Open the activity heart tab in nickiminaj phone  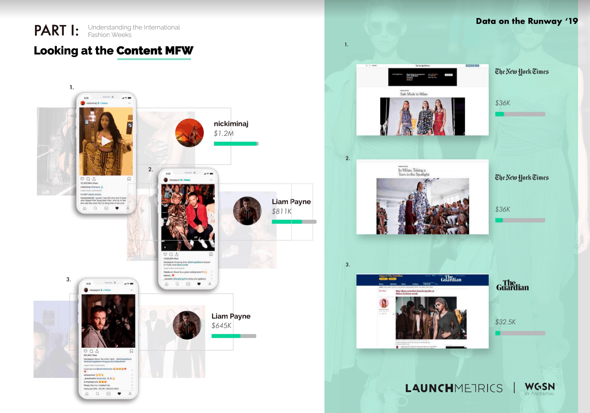[x=117, y=208]
